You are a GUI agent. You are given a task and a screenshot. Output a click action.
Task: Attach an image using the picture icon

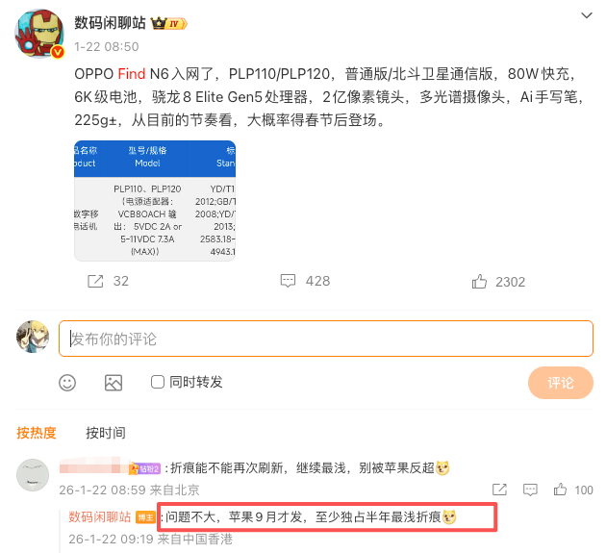(114, 383)
